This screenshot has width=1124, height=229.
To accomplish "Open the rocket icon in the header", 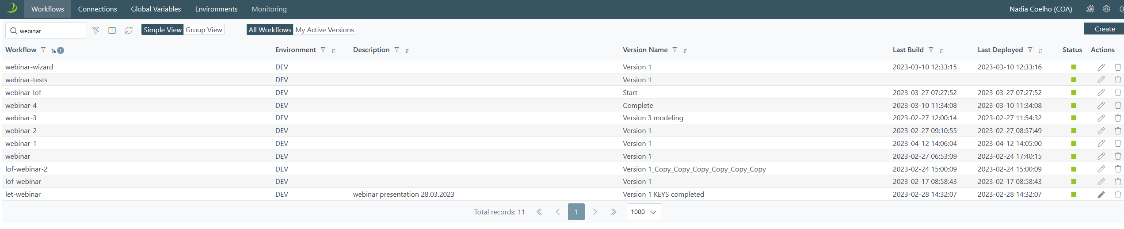I will click(1090, 9).
